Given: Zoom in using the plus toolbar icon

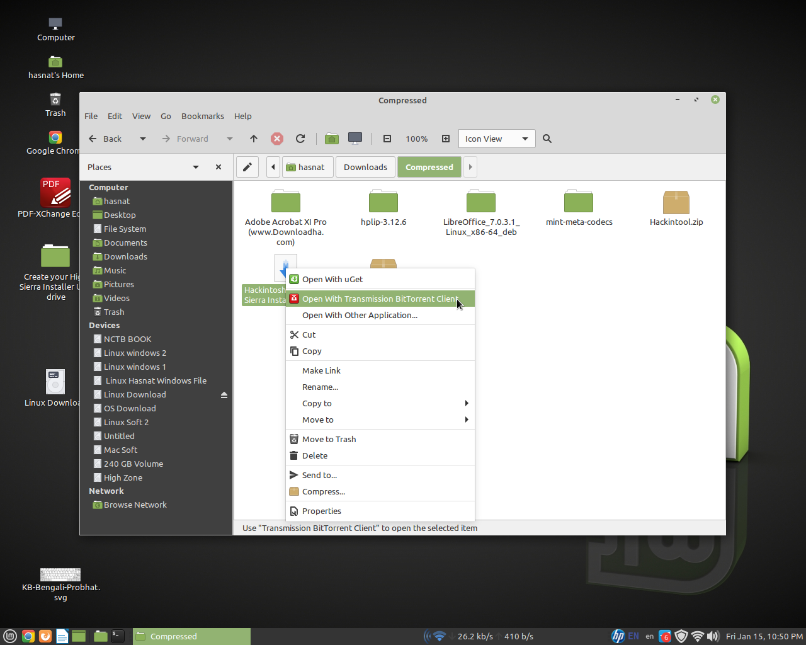Looking at the screenshot, I should click(x=446, y=139).
